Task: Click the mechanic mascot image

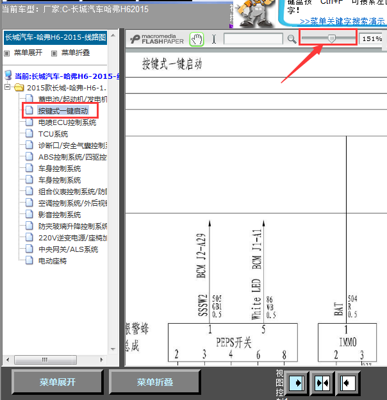Action: [x=254, y=13]
